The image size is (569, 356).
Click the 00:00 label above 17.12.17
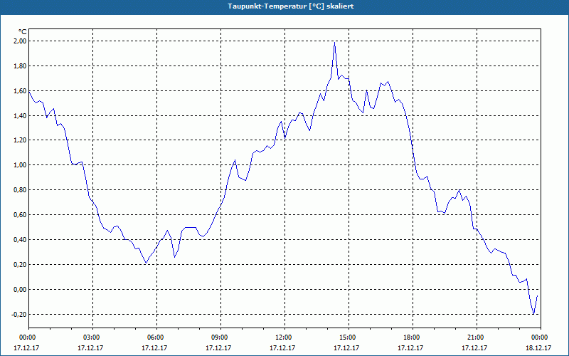pyautogui.click(x=28, y=337)
